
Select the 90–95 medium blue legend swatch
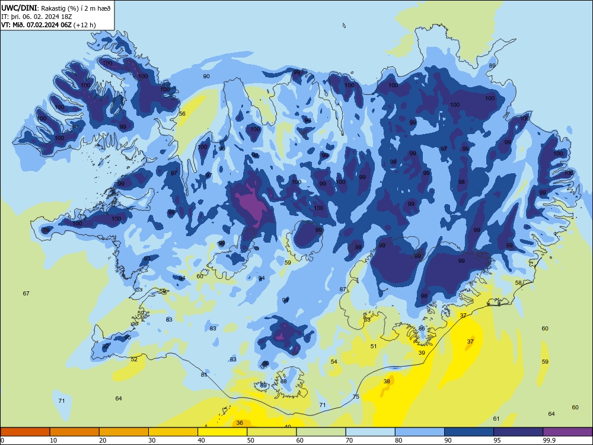(x=469, y=432)
